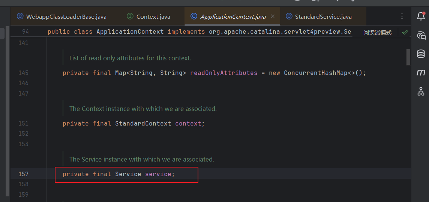Click the readOnlyAttributes field name
429x202 pixels.
click(x=223, y=73)
